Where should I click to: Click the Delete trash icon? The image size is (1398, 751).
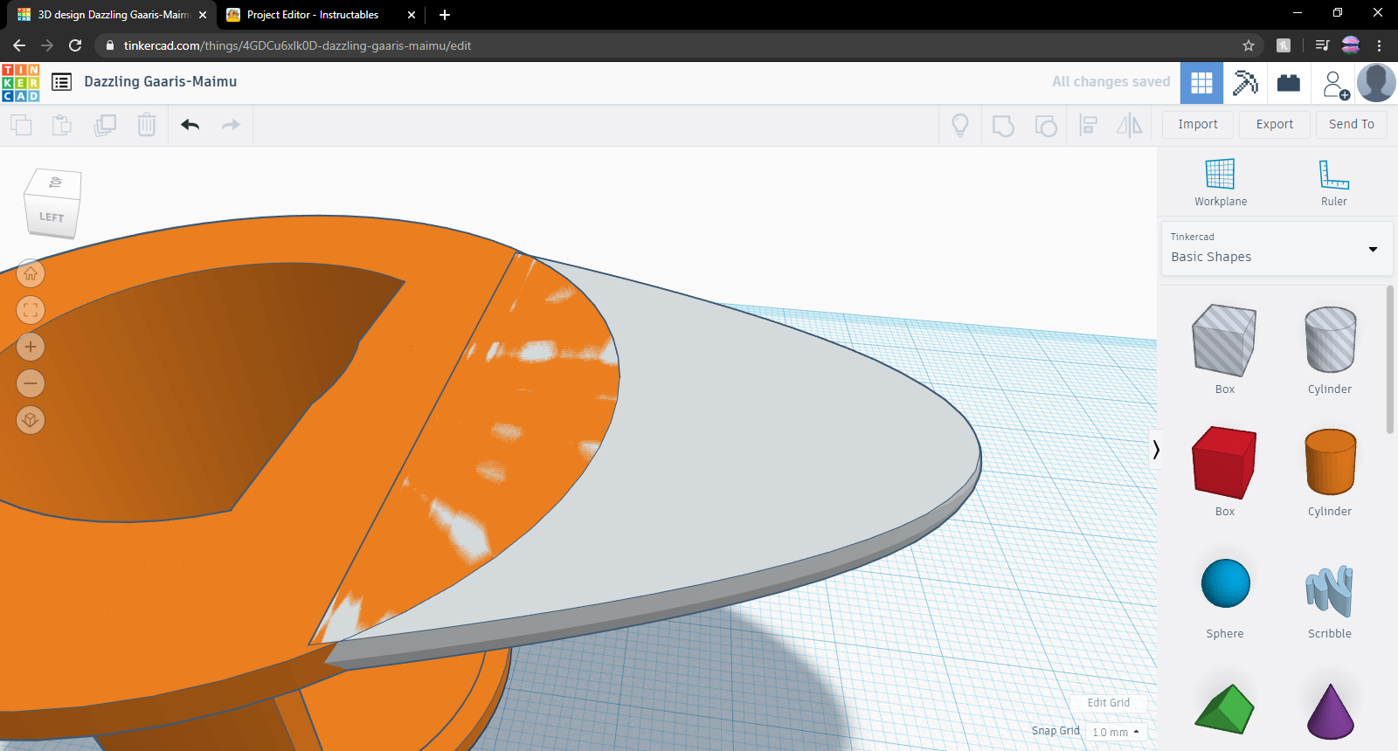(x=147, y=125)
